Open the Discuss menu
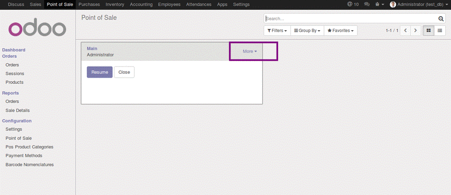The width and height of the screenshot is (451, 195). pos(16,4)
